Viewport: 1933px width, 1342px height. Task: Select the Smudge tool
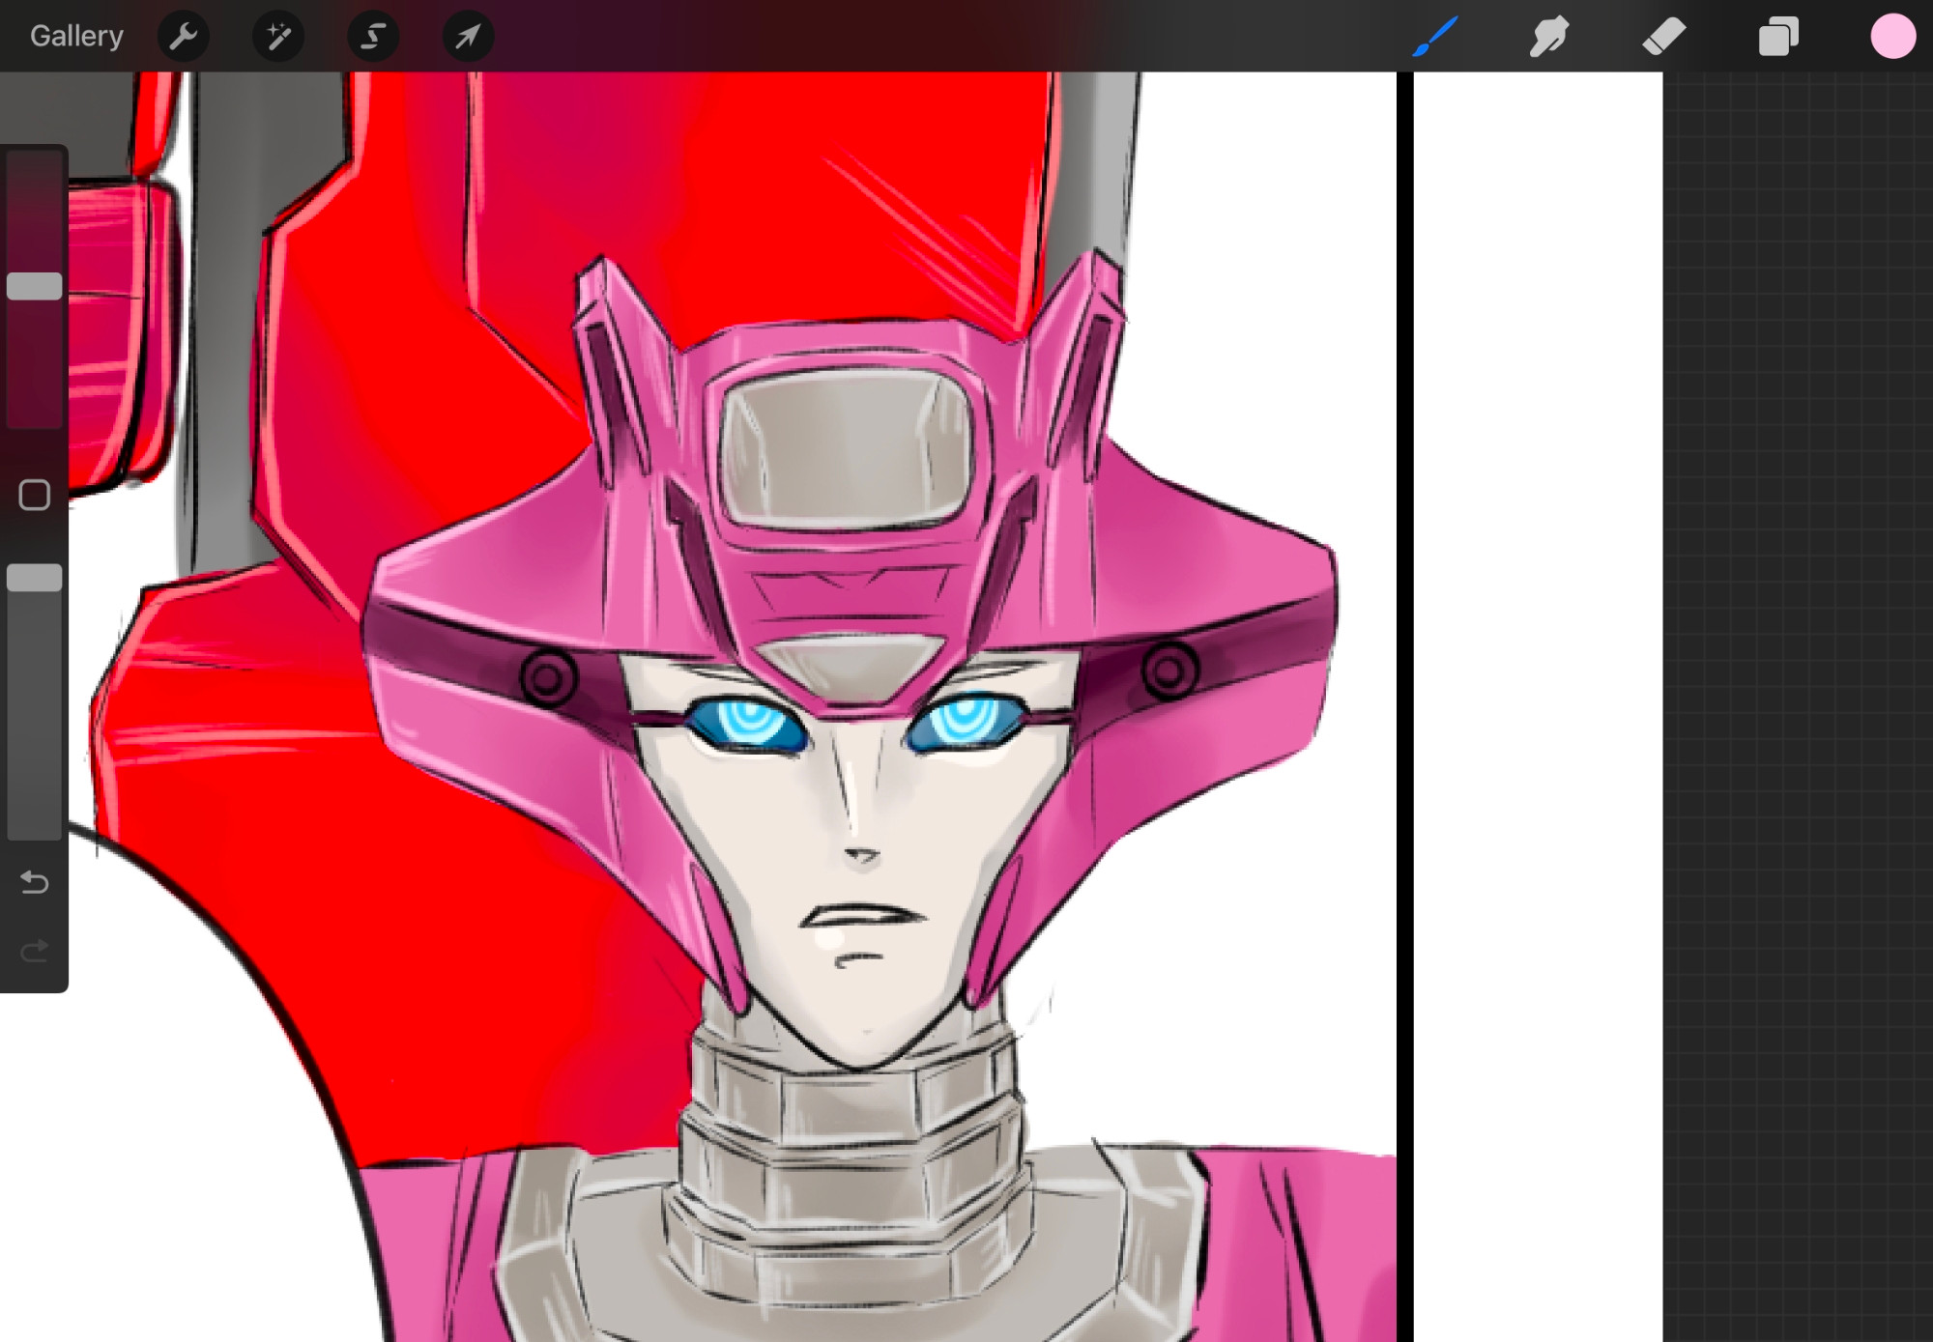(1548, 37)
